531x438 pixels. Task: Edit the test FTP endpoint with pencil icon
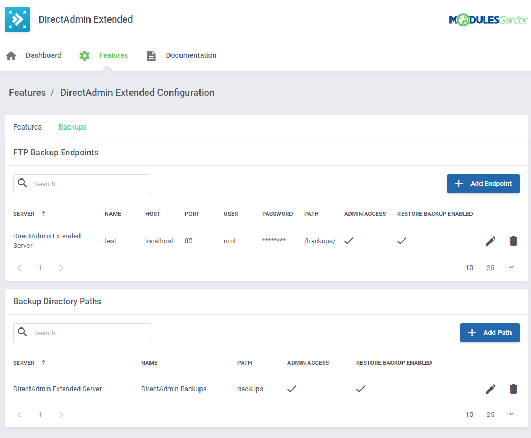(490, 241)
